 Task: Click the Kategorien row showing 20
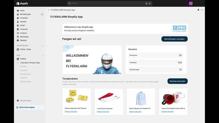[x=155, y=55]
